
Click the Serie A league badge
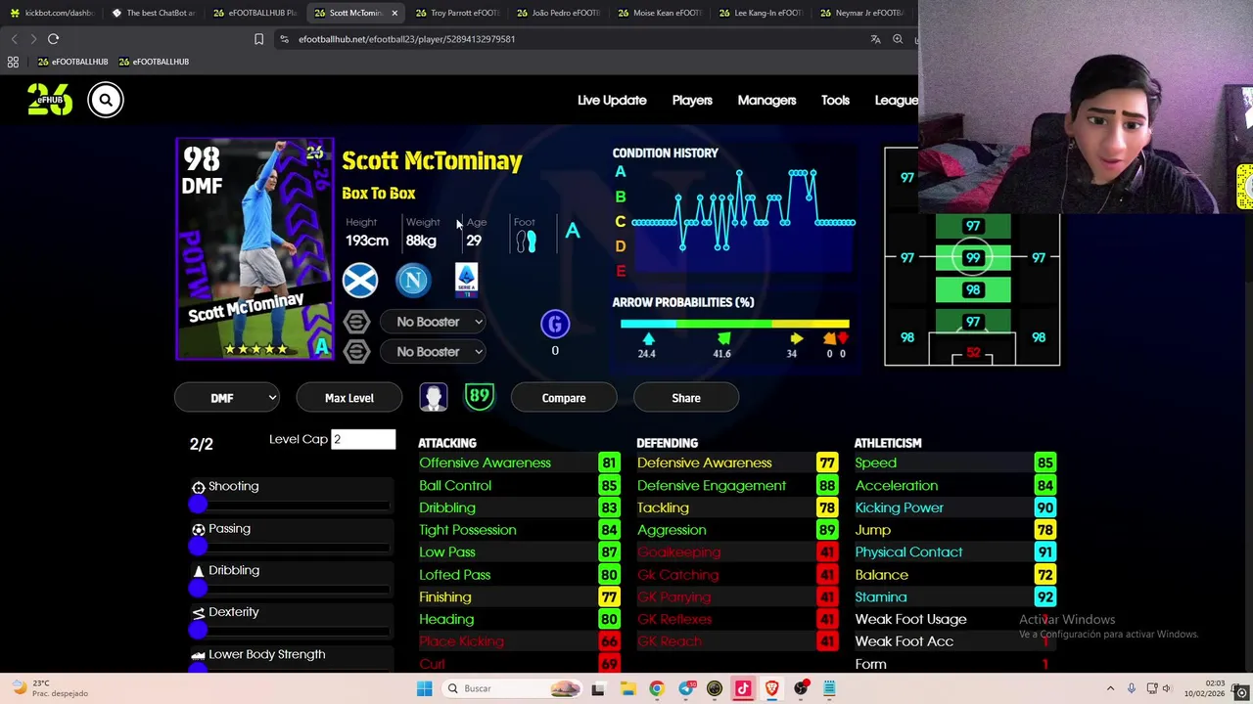click(x=466, y=280)
